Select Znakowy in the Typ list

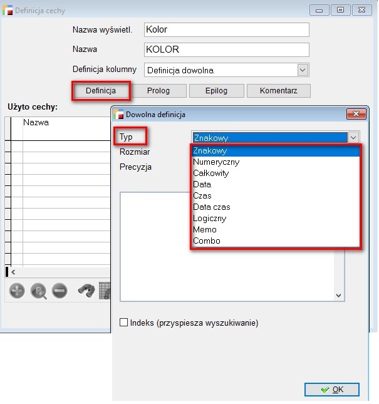[276, 151]
